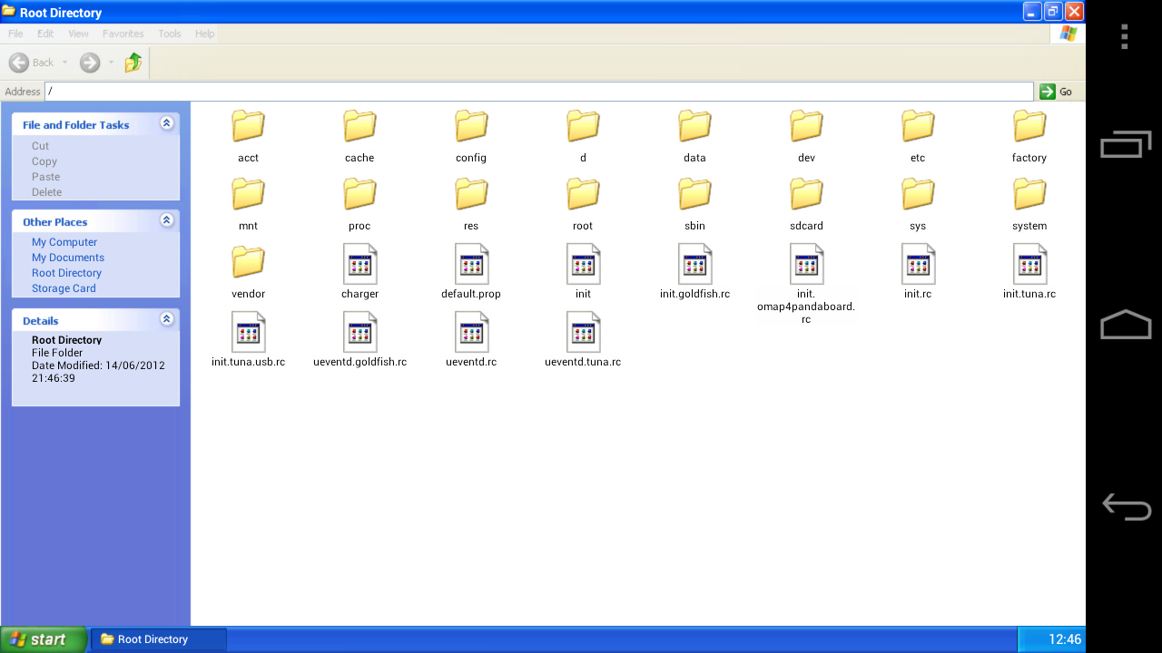Image resolution: width=1162 pixels, height=653 pixels.
Task: Open the Tools menu
Action: 170,34
